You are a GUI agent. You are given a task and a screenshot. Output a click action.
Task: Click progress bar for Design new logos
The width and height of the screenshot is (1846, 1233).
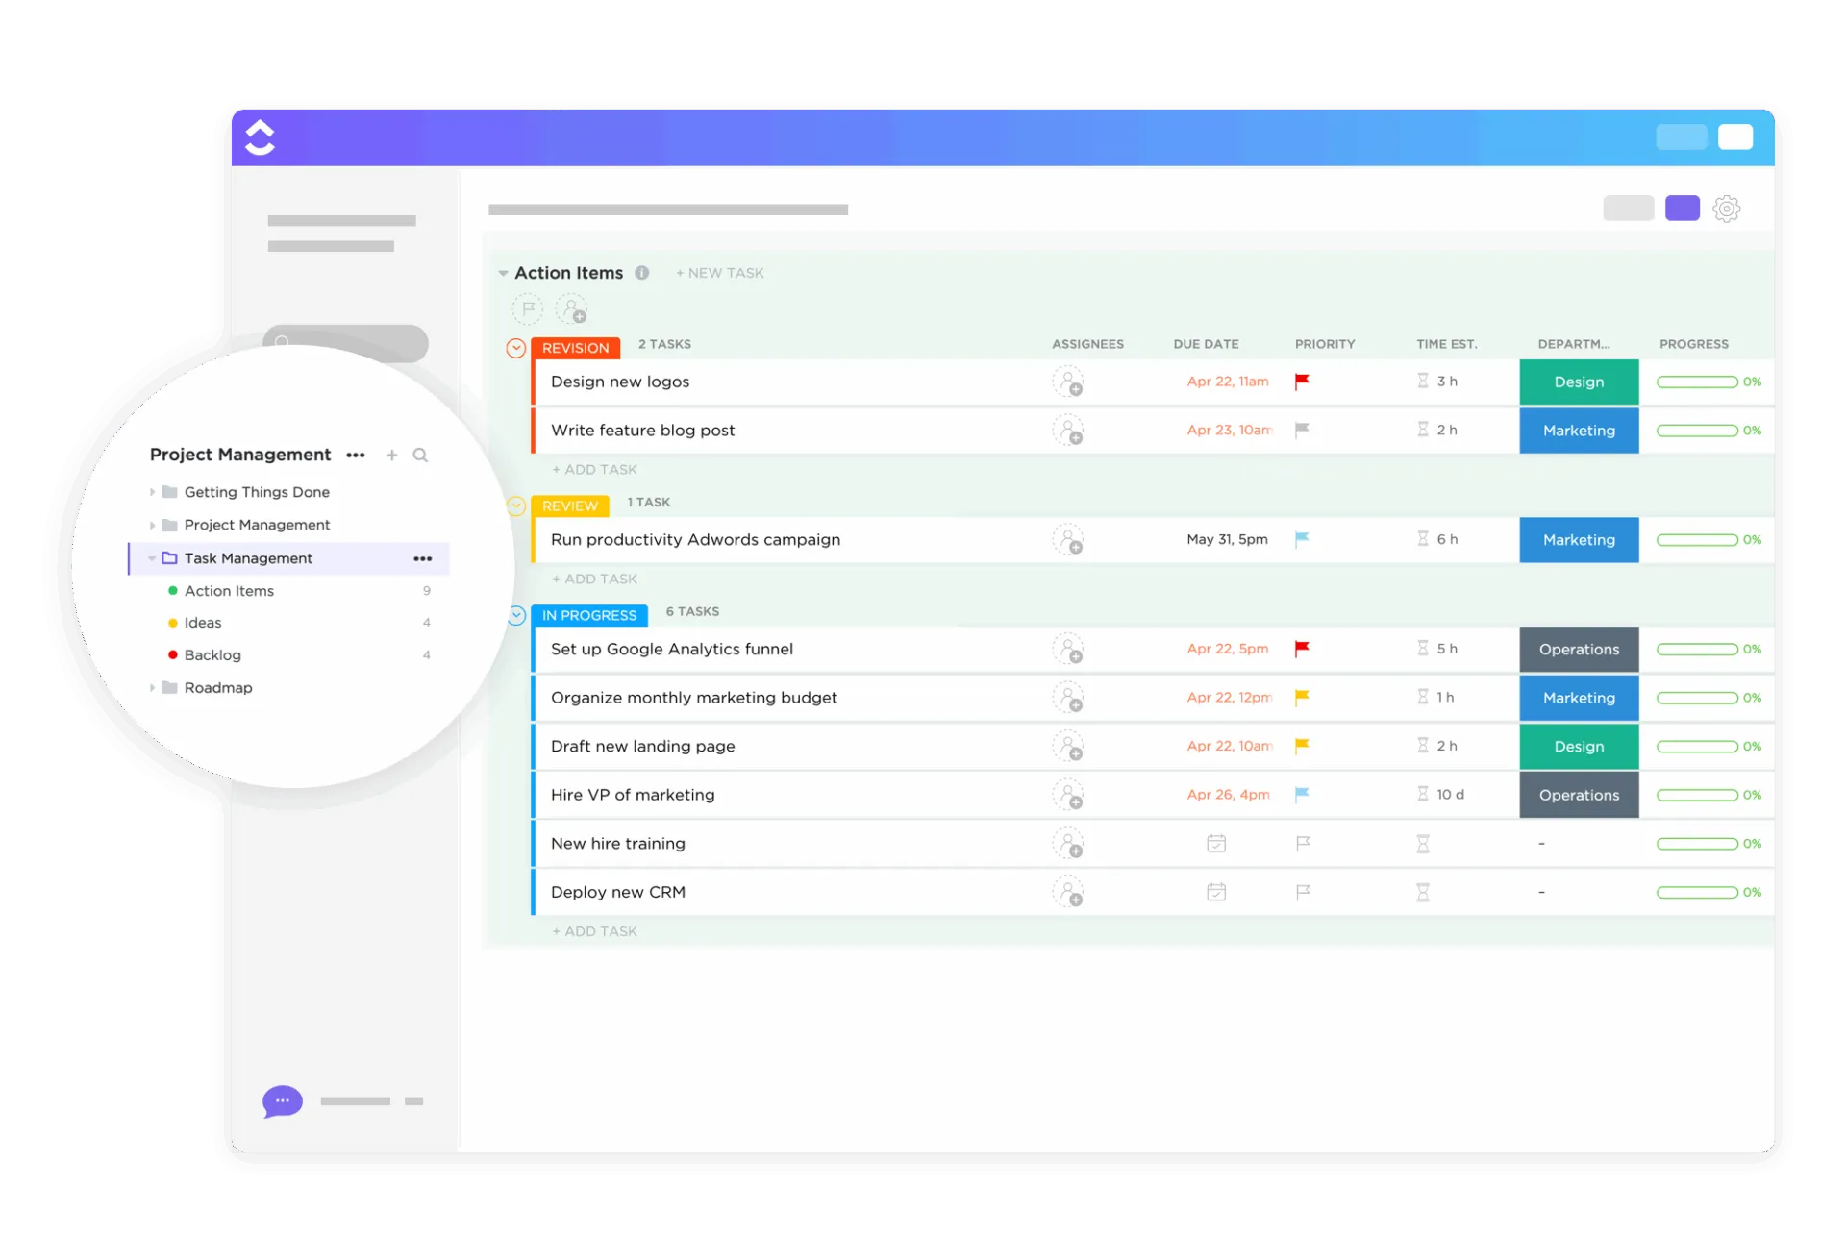pos(1697,382)
